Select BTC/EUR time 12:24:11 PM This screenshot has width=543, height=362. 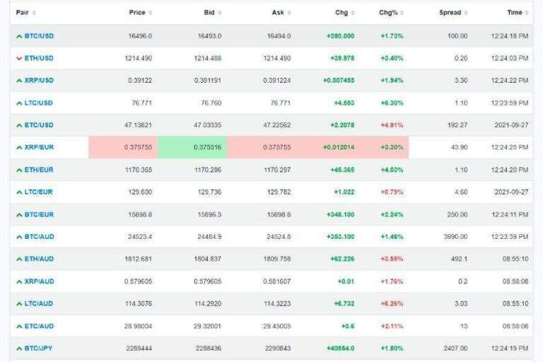[510, 214]
